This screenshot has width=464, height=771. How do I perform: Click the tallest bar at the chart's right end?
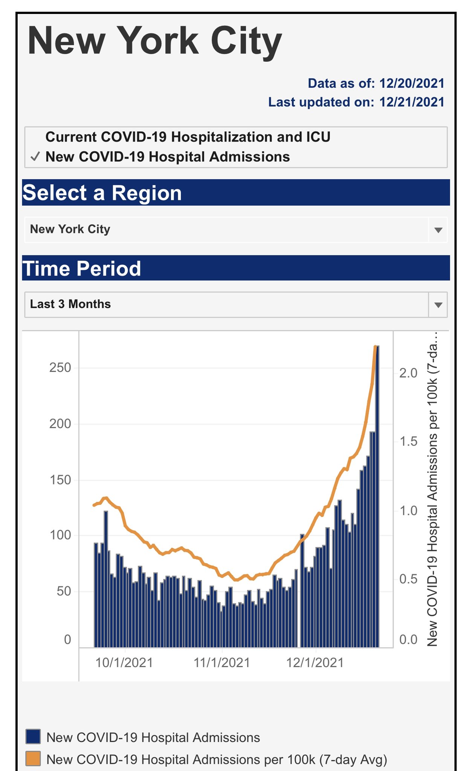click(378, 496)
